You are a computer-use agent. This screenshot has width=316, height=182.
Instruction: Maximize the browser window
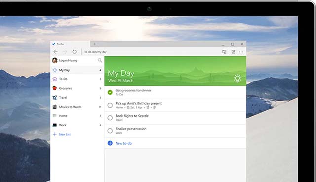coord(233,44)
